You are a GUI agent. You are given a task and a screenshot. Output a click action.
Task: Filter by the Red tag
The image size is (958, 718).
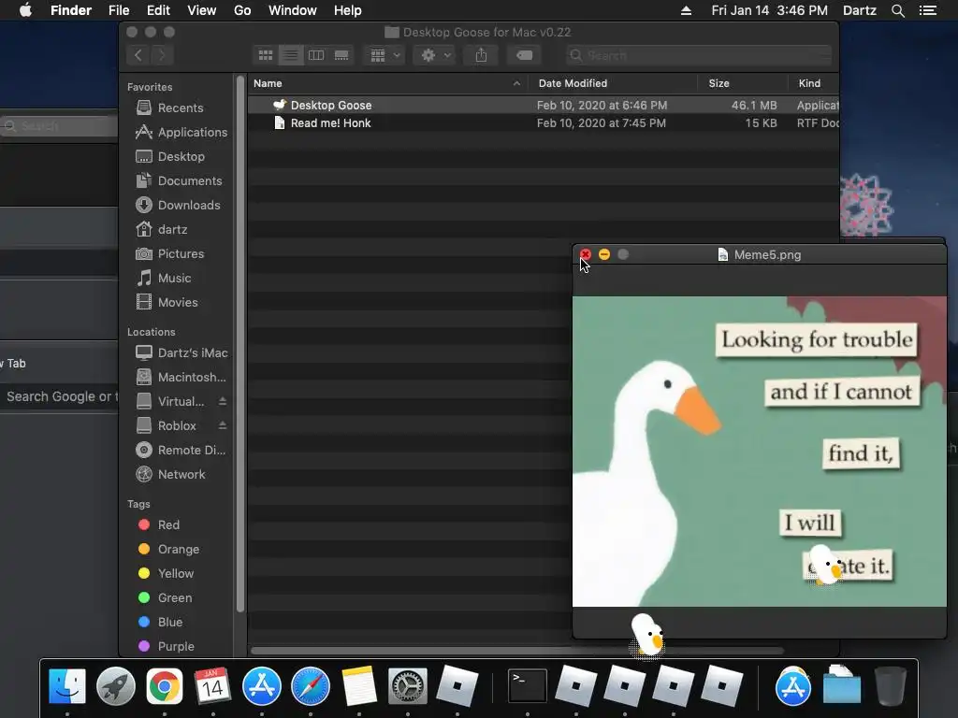click(x=159, y=525)
